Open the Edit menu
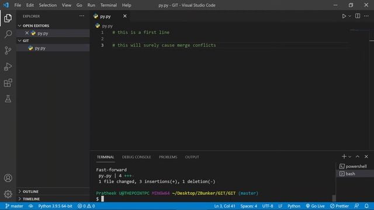 [30, 5]
